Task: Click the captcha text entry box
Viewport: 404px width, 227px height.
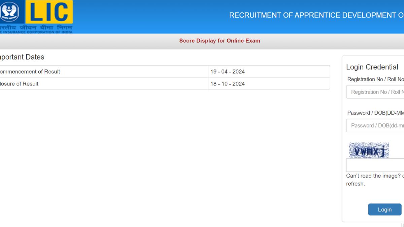Action: pyautogui.click(x=375, y=165)
